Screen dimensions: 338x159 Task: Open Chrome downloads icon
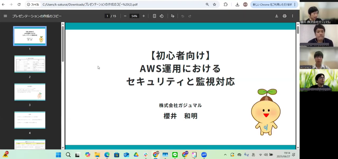point(237,4)
